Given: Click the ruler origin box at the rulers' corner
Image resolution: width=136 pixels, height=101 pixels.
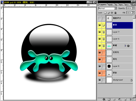Looking at the screenshot, I should point(2,6).
